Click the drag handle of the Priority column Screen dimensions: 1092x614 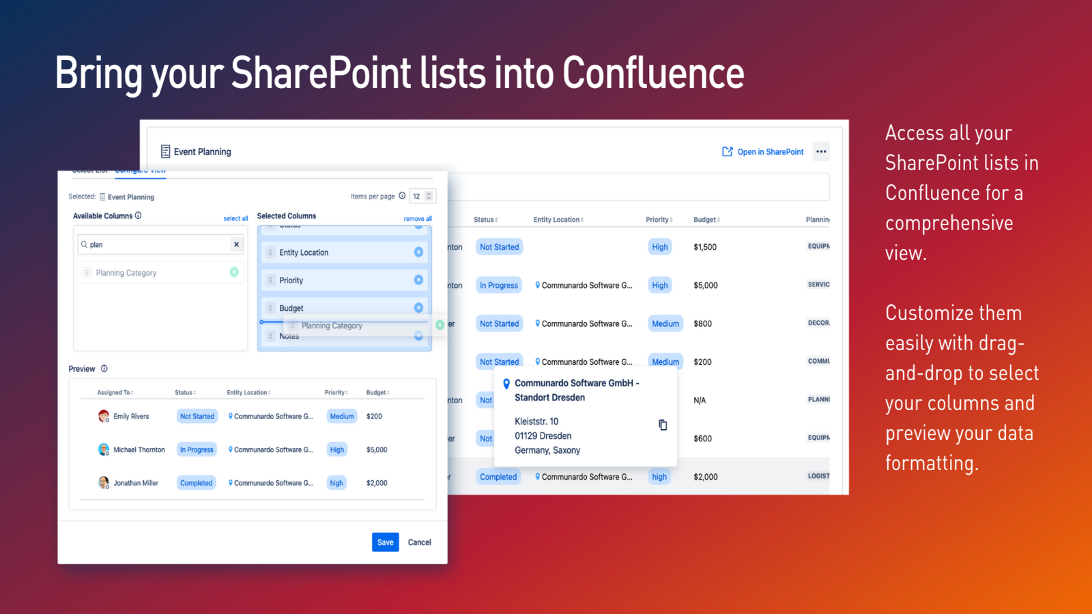point(270,280)
